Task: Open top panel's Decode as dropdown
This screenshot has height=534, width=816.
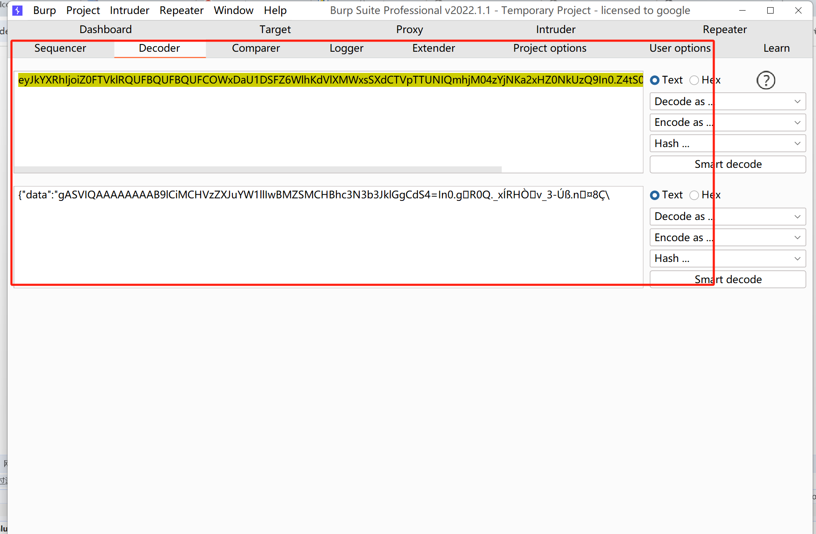Action: click(727, 101)
